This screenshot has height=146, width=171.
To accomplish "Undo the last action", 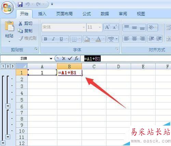I will (x=27, y=4).
